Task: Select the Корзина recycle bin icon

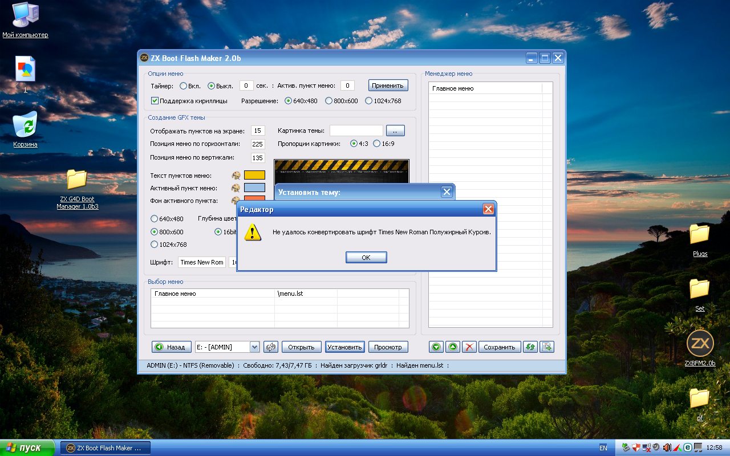Action: 25,129
